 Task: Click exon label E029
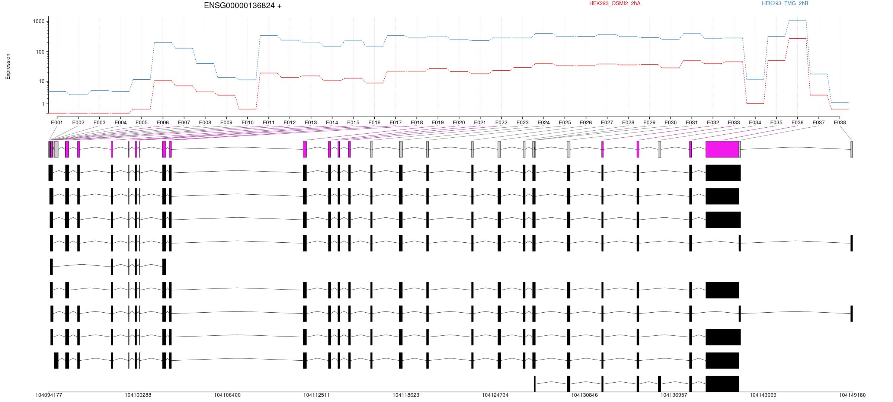coord(649,122)
